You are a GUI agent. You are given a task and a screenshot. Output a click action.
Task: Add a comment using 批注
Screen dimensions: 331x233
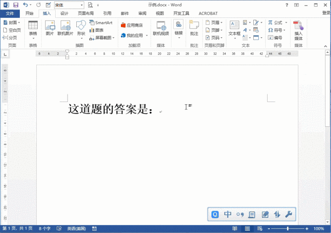(194, 28)
